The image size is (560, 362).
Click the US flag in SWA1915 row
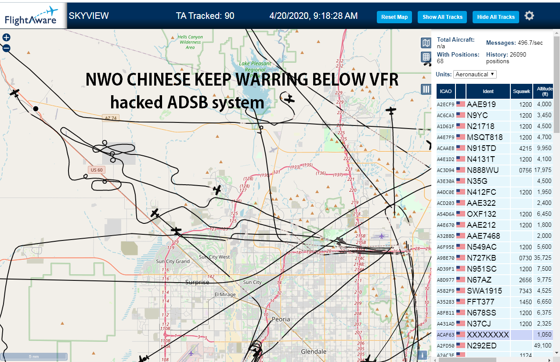[x=461, y=291]
